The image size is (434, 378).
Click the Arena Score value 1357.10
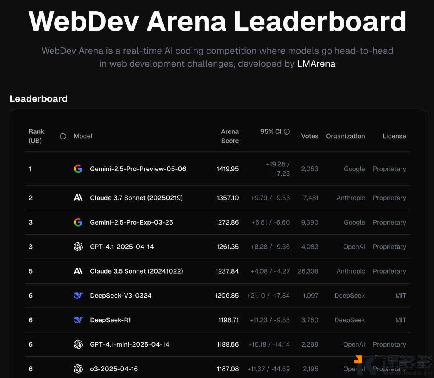(227, 198)
